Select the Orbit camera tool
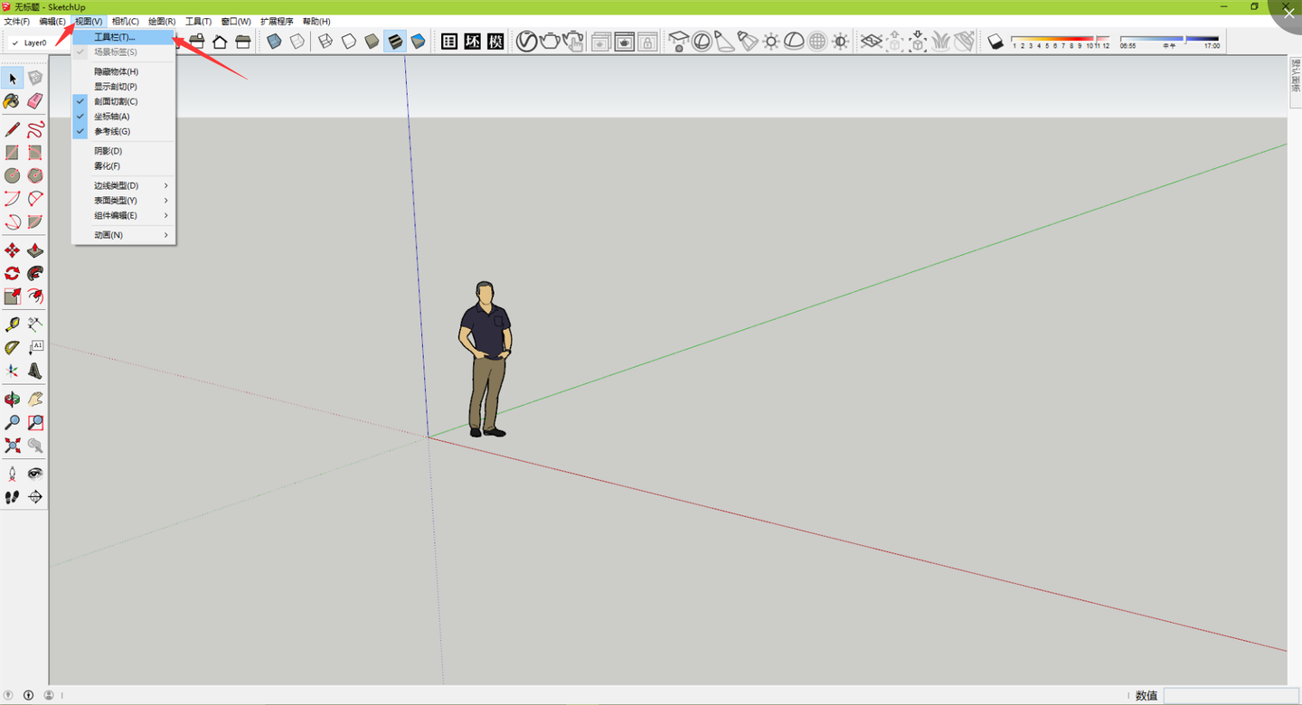The width and height of the screenshot is (1302, 705). point(12,399)
